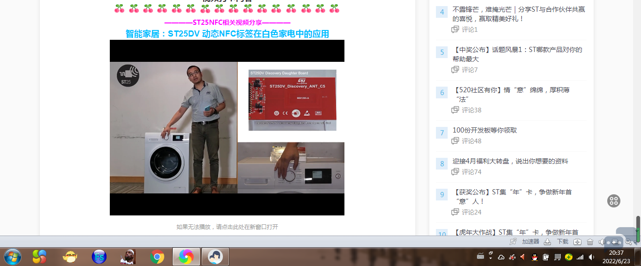Open the four-colored-balls app in taskbar
The height and width of the screenshot is (266, 641).
pyautogui.click(x=39, y=257)
